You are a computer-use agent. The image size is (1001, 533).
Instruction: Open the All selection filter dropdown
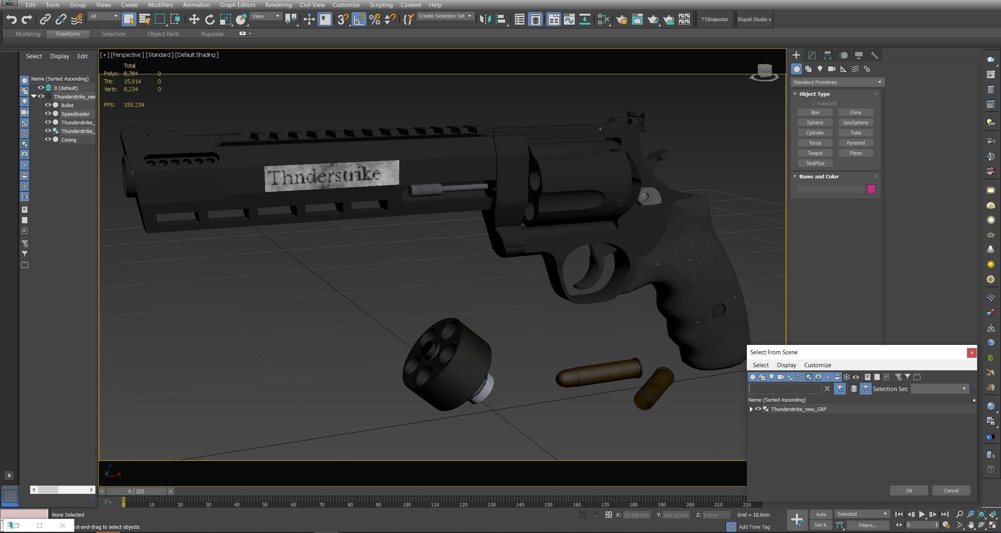coord(104,16)
